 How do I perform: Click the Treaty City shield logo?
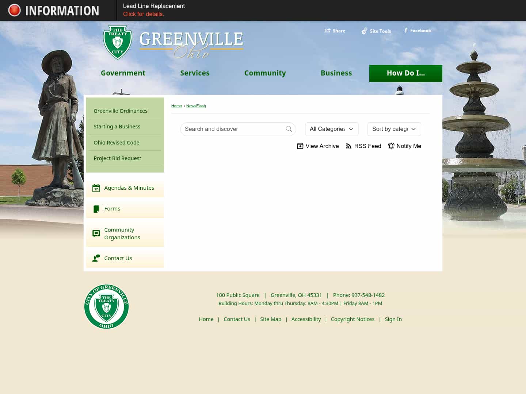tap(117, 42)
